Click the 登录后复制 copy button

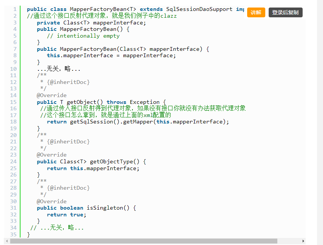click(x=285, y=12)
